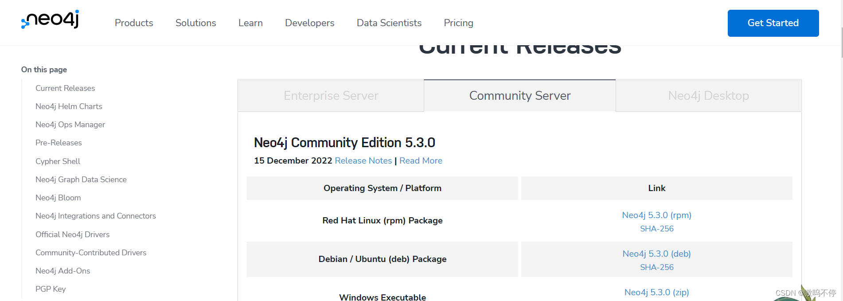Screen dimensions: 843x301
Task: Open the Developers menu
Action: tap(310, 23)
